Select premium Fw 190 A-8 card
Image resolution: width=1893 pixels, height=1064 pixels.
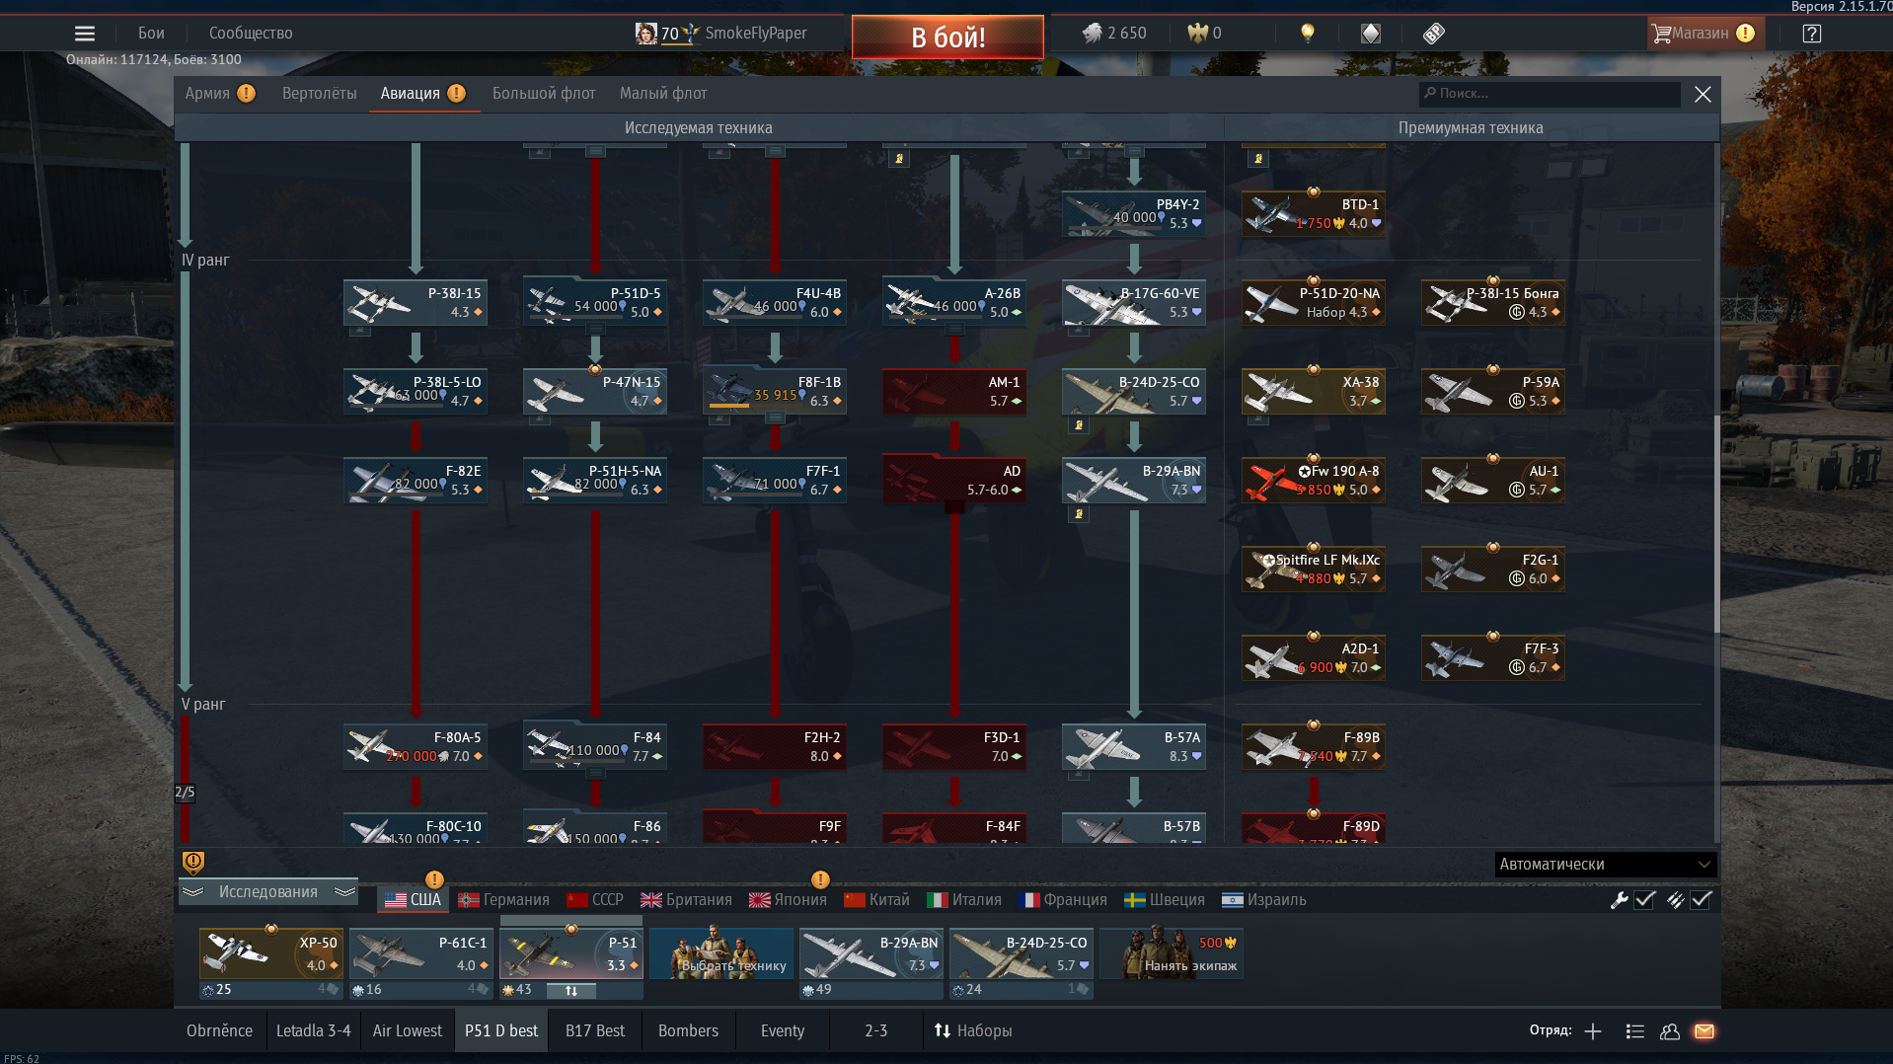click(x=1314, y=480)
